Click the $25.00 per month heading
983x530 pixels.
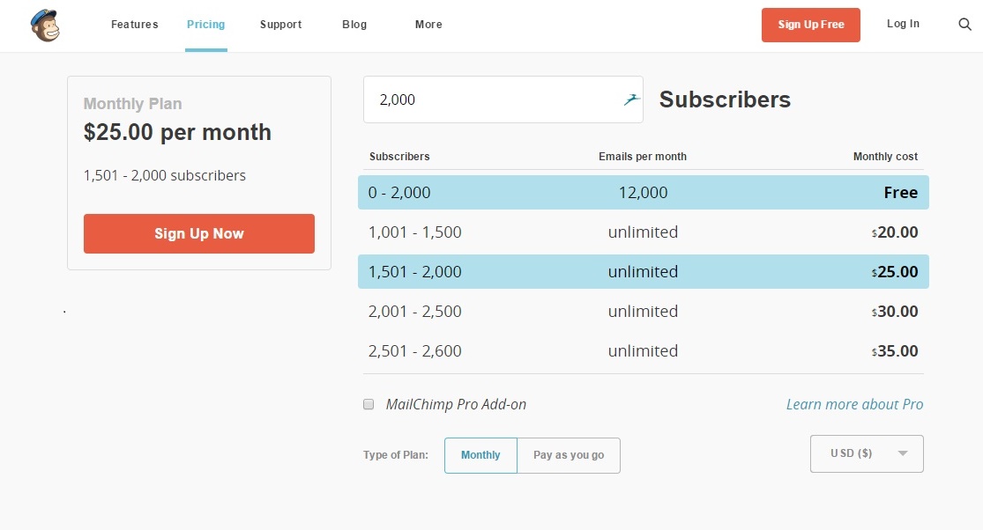[177, 132]
